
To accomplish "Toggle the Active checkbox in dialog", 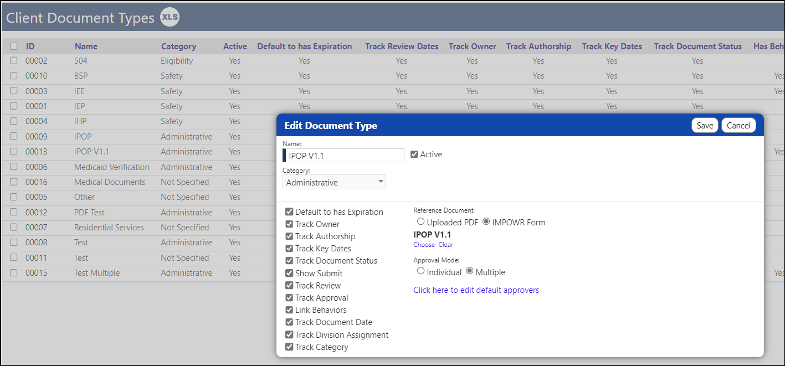I will pos(414,154).
